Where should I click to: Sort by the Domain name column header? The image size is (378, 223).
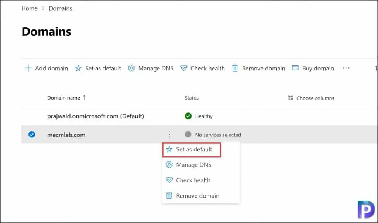click(63, 98)
